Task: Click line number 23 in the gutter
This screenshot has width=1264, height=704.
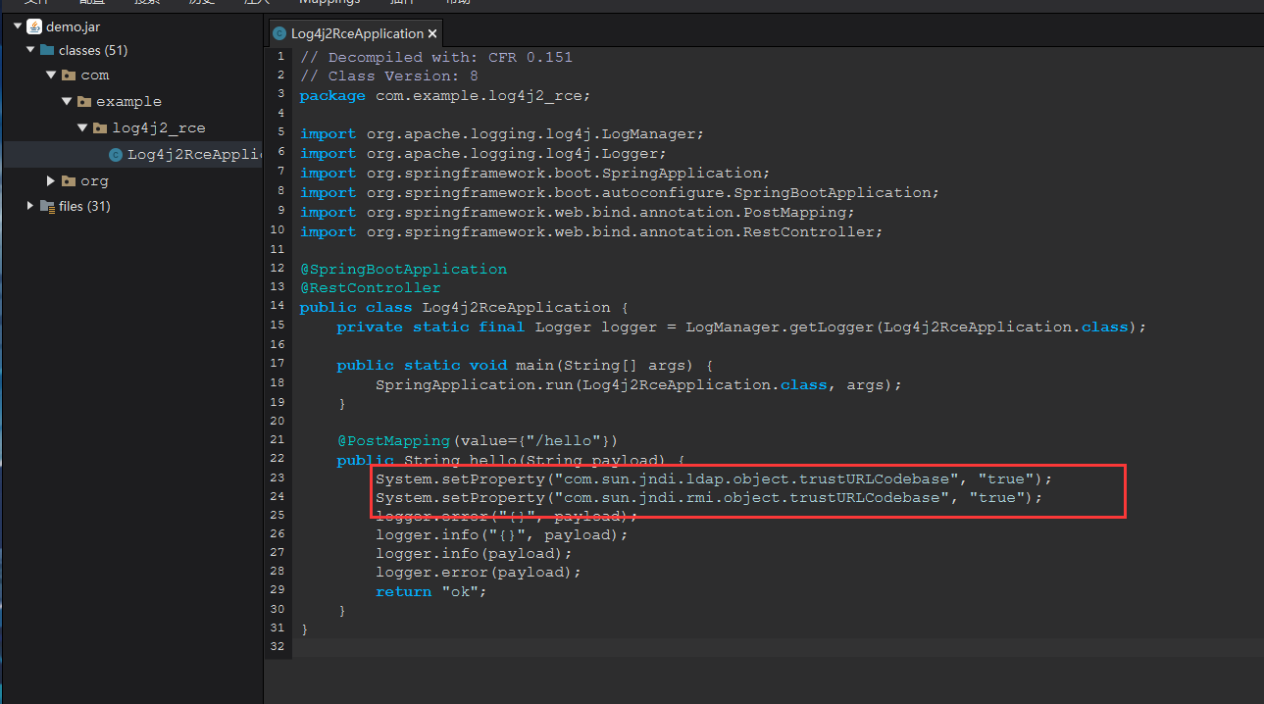Action: click(x=277, y=478)
